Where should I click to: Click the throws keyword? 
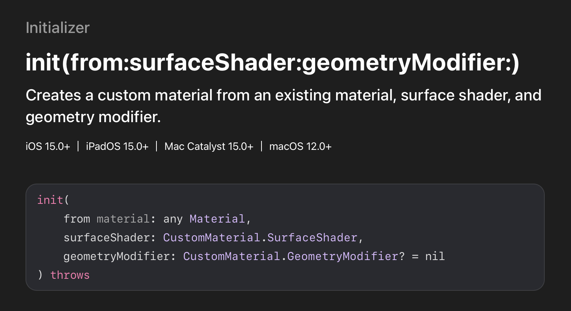point(70,275)
